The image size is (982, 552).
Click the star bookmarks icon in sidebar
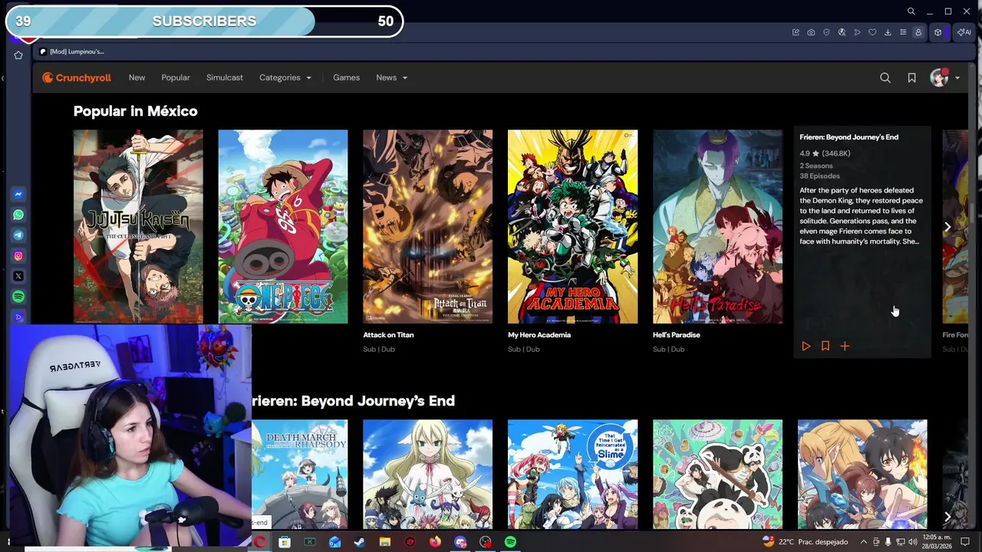tap(18, 55)
